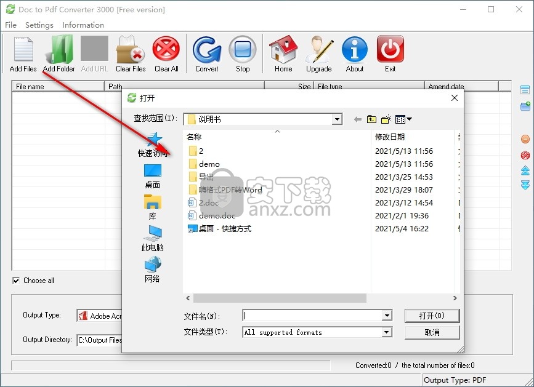The height and width of the screenshot is (387, 534).
Task: Select the file demo.doc
Action: [211, 215]
